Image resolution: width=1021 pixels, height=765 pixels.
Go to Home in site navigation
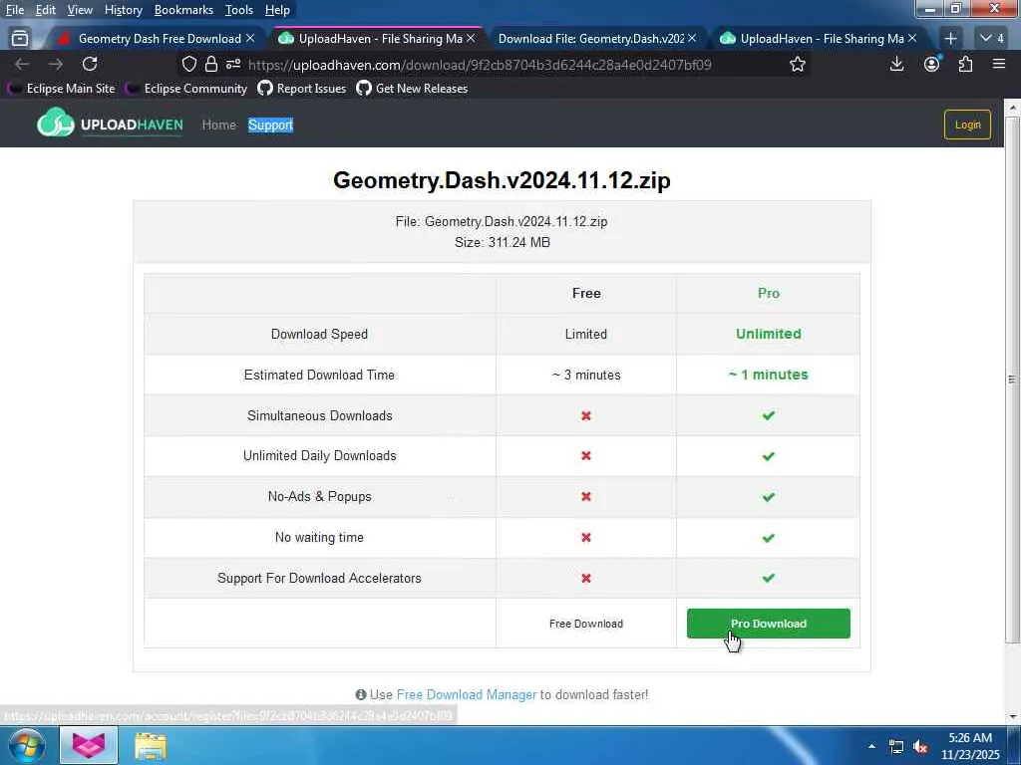pyautogui.click(x=218, y=125)
